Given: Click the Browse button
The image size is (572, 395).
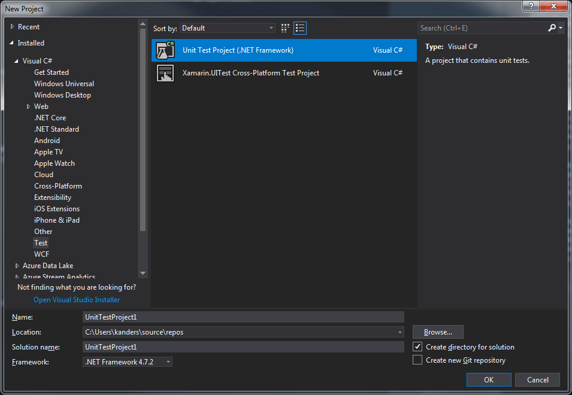Looking at the screenshot, I should click(x=438, y=332).
